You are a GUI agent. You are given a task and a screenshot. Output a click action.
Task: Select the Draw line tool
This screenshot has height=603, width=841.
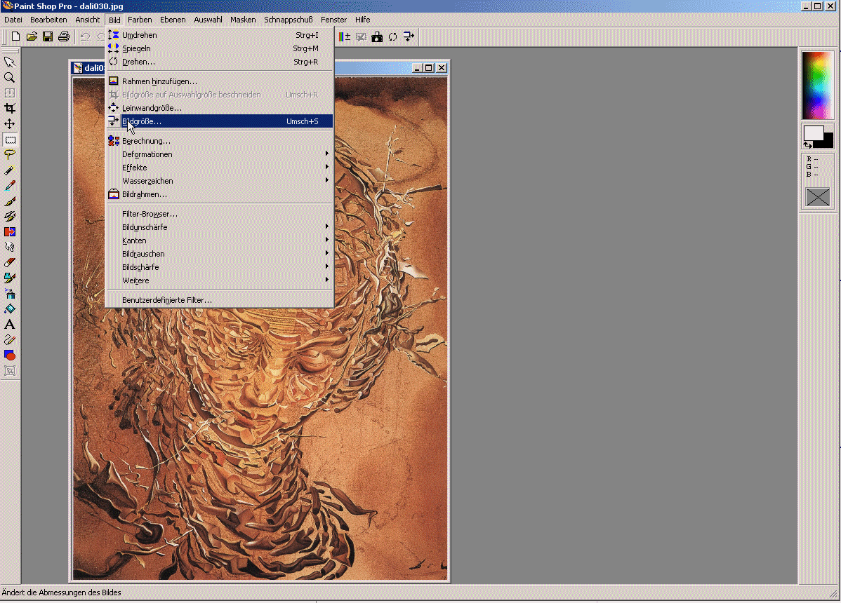point(10,339)
